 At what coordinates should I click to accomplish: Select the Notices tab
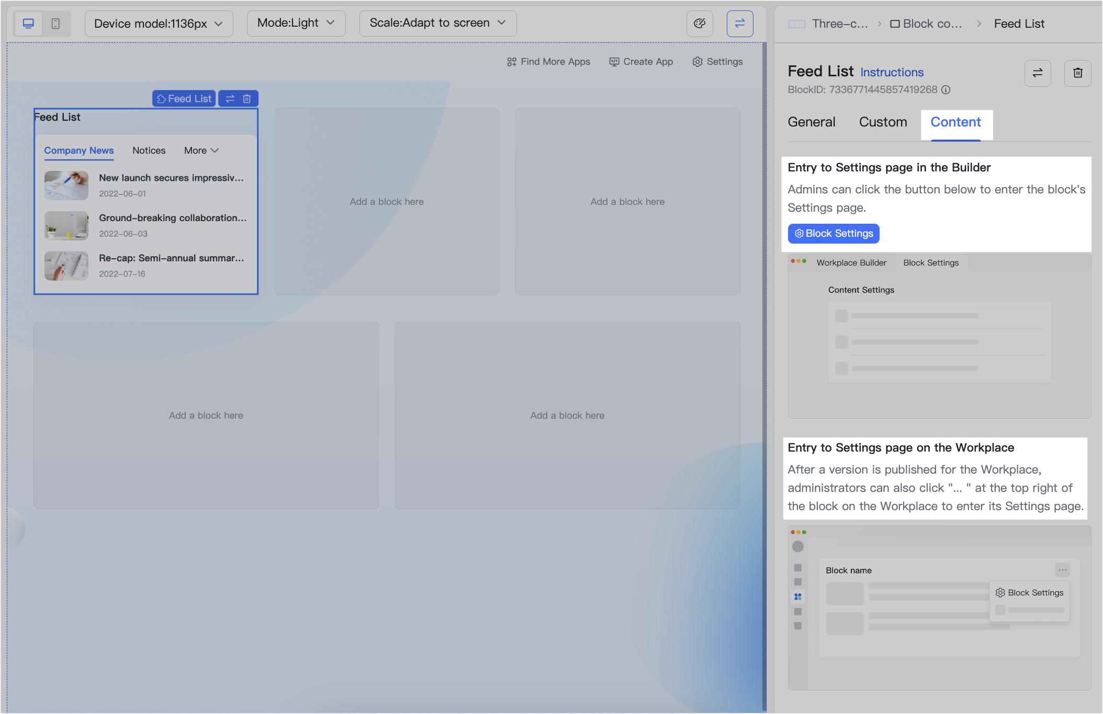149,151
